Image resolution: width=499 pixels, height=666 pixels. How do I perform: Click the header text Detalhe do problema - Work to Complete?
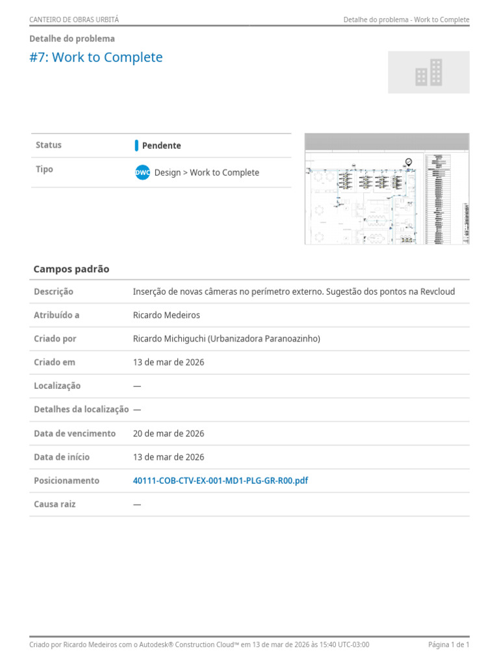[407, 20]
